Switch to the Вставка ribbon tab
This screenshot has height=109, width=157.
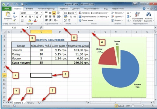click(x=29, y=9)
